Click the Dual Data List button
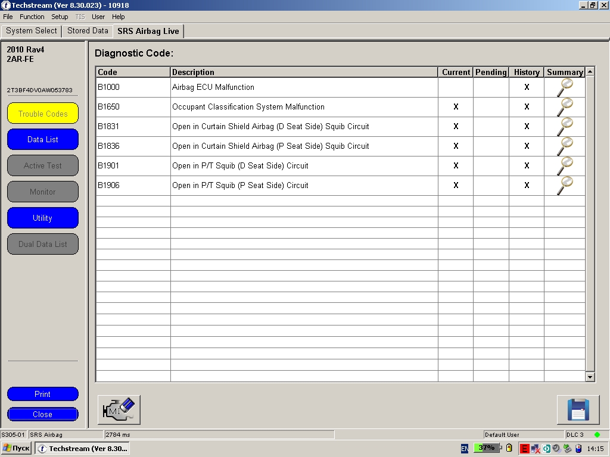Image resolution: width=610 pixels, height=457 pixels. pos(43,244)
